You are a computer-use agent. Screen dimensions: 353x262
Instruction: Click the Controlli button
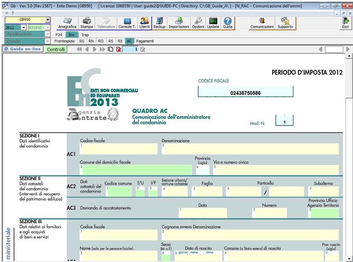pos(56,49)
